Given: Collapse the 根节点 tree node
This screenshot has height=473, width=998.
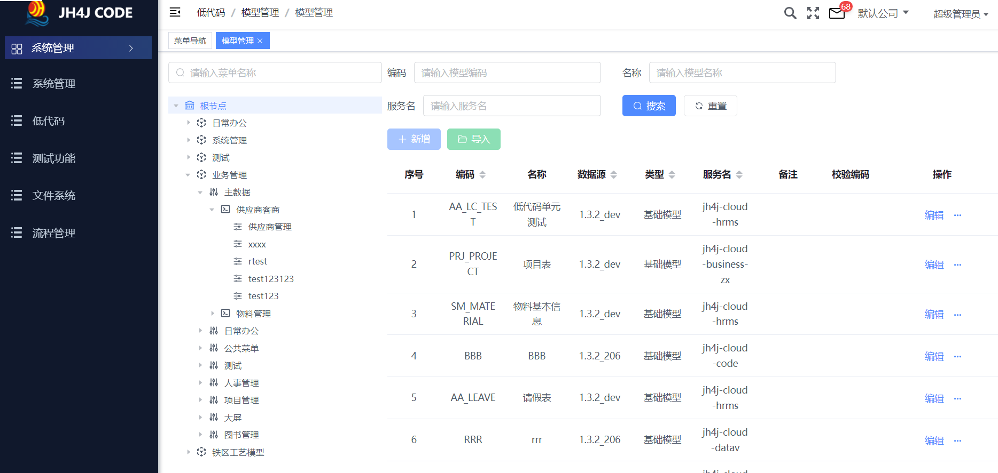Looking at the screenshot, I should (176, 106).
